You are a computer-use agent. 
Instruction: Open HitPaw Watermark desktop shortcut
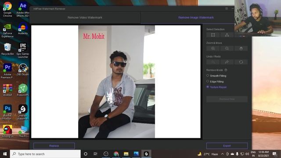click(23, 112)
